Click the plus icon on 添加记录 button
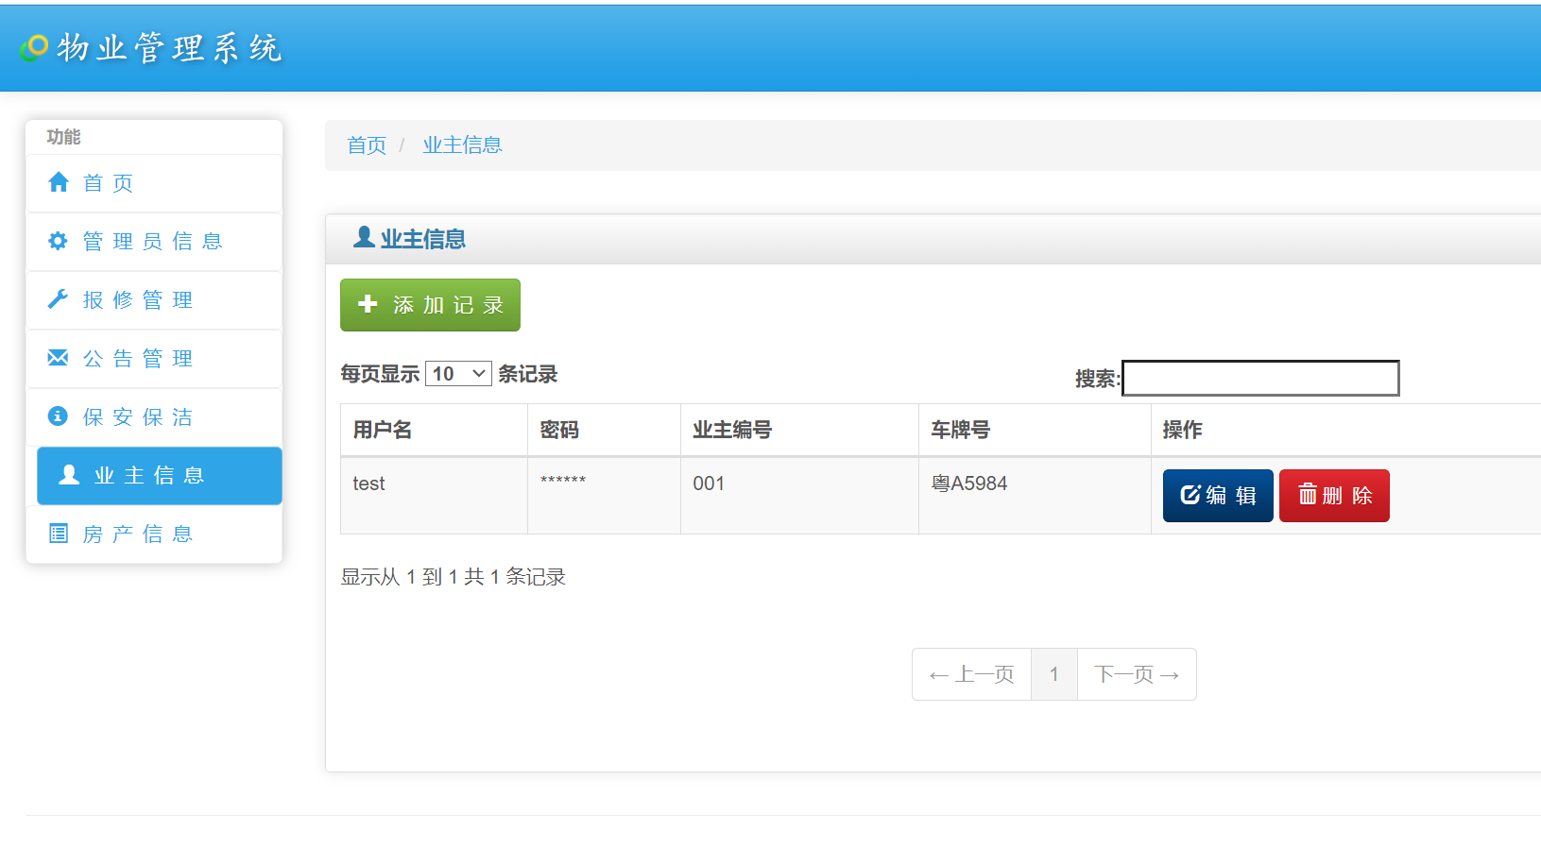This screenshot has height=848, width=1541. point(368,304)
